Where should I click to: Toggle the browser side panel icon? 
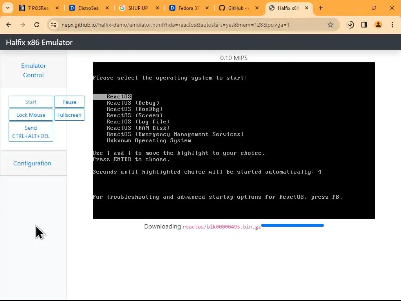point(364,25)
